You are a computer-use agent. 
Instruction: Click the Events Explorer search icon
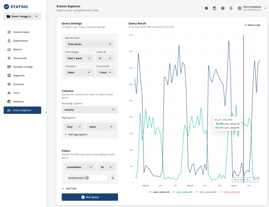[x=9, y=110]
